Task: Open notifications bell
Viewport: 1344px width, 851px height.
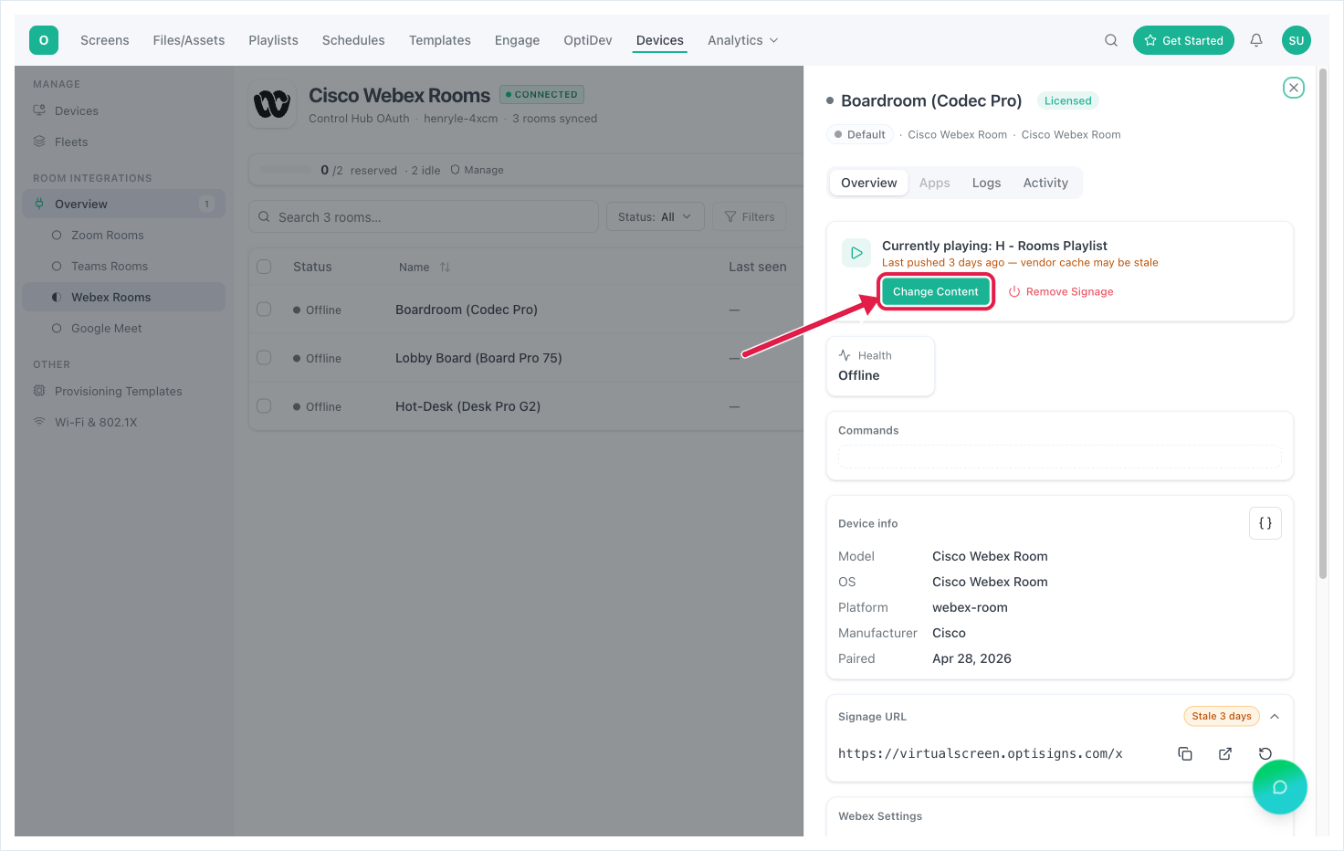Action: coord(1256,40)
